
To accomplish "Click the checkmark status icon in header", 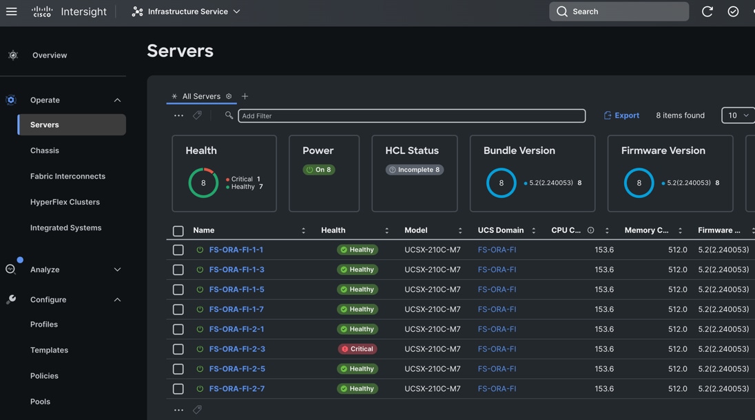I will point(733,12).
